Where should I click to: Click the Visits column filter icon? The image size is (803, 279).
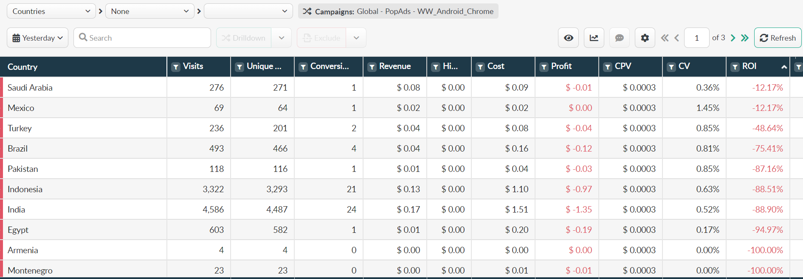pyautogui.click(x=176, y=67)
